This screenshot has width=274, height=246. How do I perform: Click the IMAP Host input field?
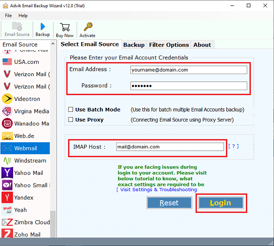point(170,147)
